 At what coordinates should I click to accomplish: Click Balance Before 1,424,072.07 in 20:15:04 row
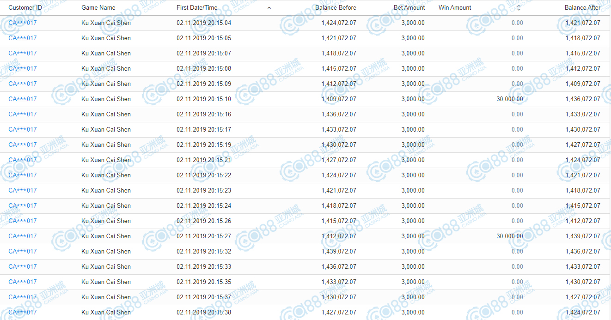[x=339, y=23]
